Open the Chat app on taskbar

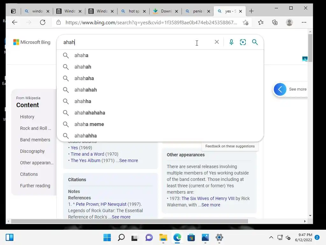tap(149, 237)
